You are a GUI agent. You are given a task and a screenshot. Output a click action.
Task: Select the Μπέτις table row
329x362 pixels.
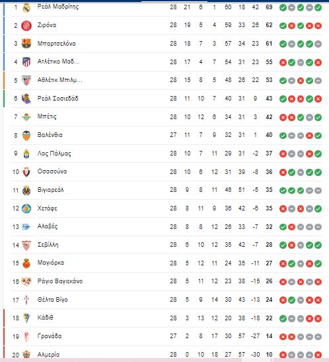tap(166, 117)
